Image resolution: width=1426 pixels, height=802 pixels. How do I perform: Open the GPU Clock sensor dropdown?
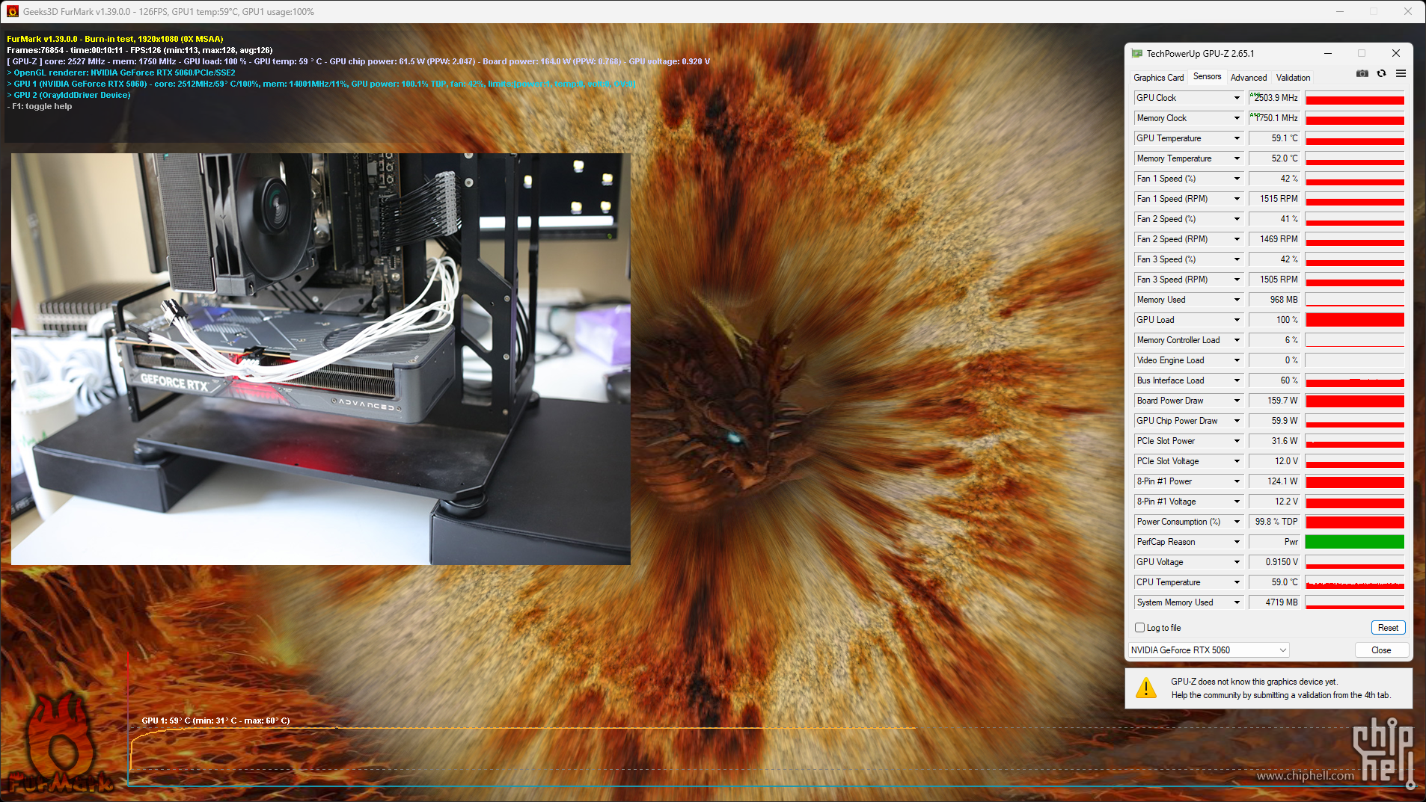[x=1237, y=98]
